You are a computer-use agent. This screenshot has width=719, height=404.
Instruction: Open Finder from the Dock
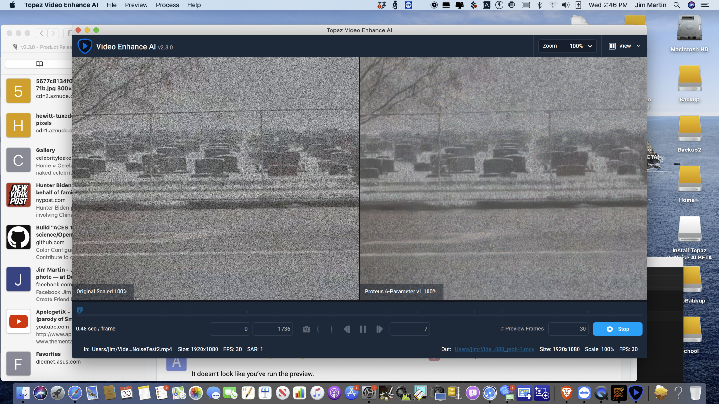pos(23,393)
